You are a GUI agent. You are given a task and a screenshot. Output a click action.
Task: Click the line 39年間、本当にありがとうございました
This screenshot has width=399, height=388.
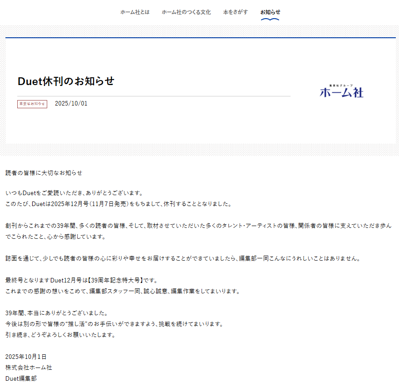click(x=56, y=313)
